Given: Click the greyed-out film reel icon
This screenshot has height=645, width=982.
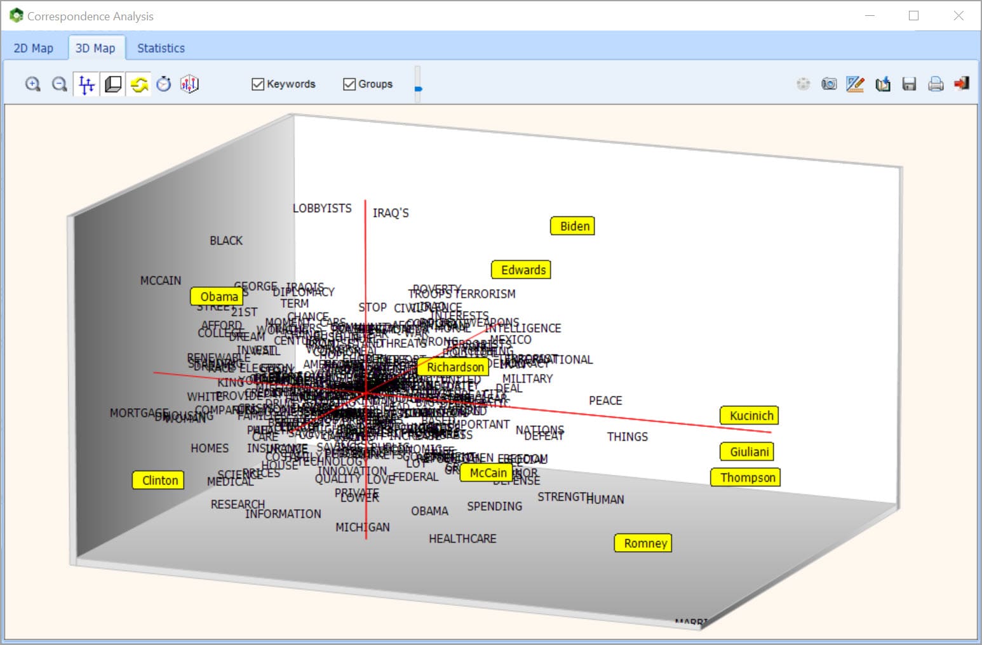Looking at the screenshot, I should click(804, 84).
